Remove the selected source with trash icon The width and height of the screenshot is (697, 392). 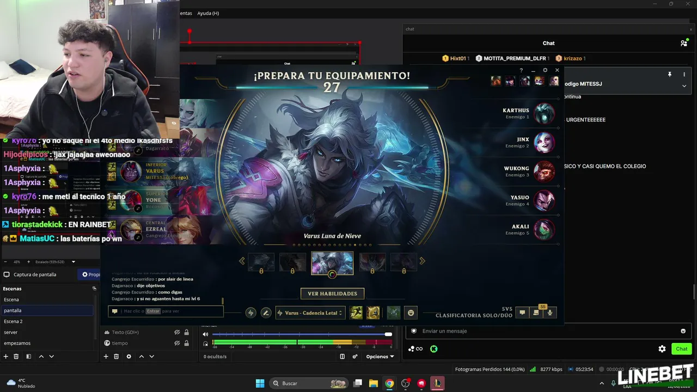(x=116, y=357)
